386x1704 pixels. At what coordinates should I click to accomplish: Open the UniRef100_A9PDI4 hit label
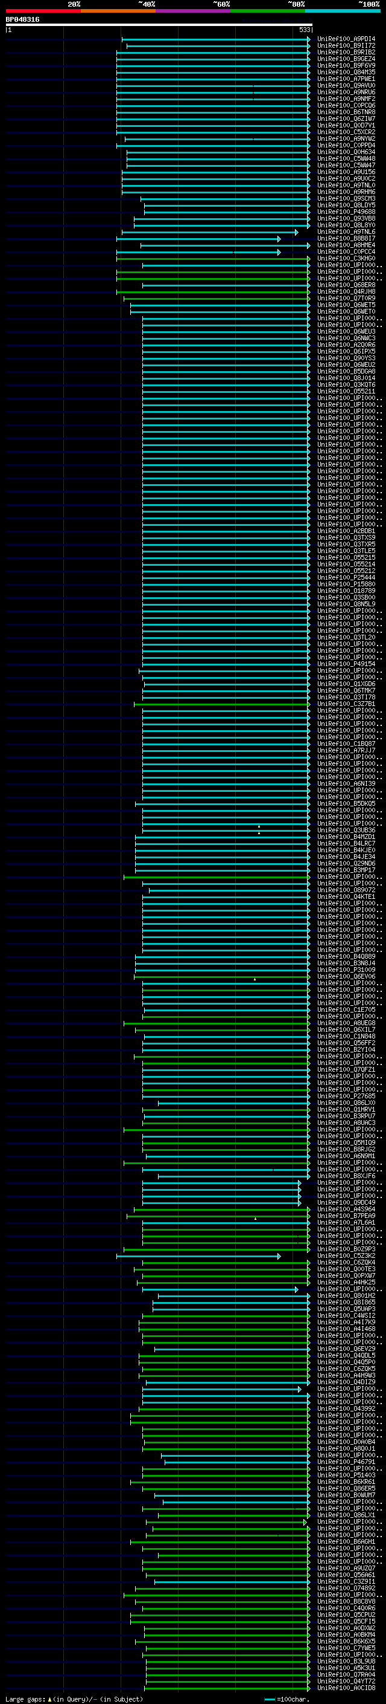click(x=346, y=39)
